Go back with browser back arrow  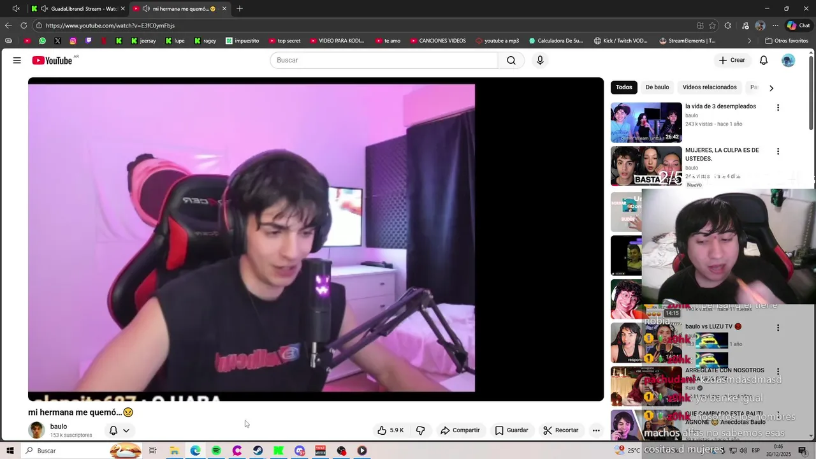[8, 25]
